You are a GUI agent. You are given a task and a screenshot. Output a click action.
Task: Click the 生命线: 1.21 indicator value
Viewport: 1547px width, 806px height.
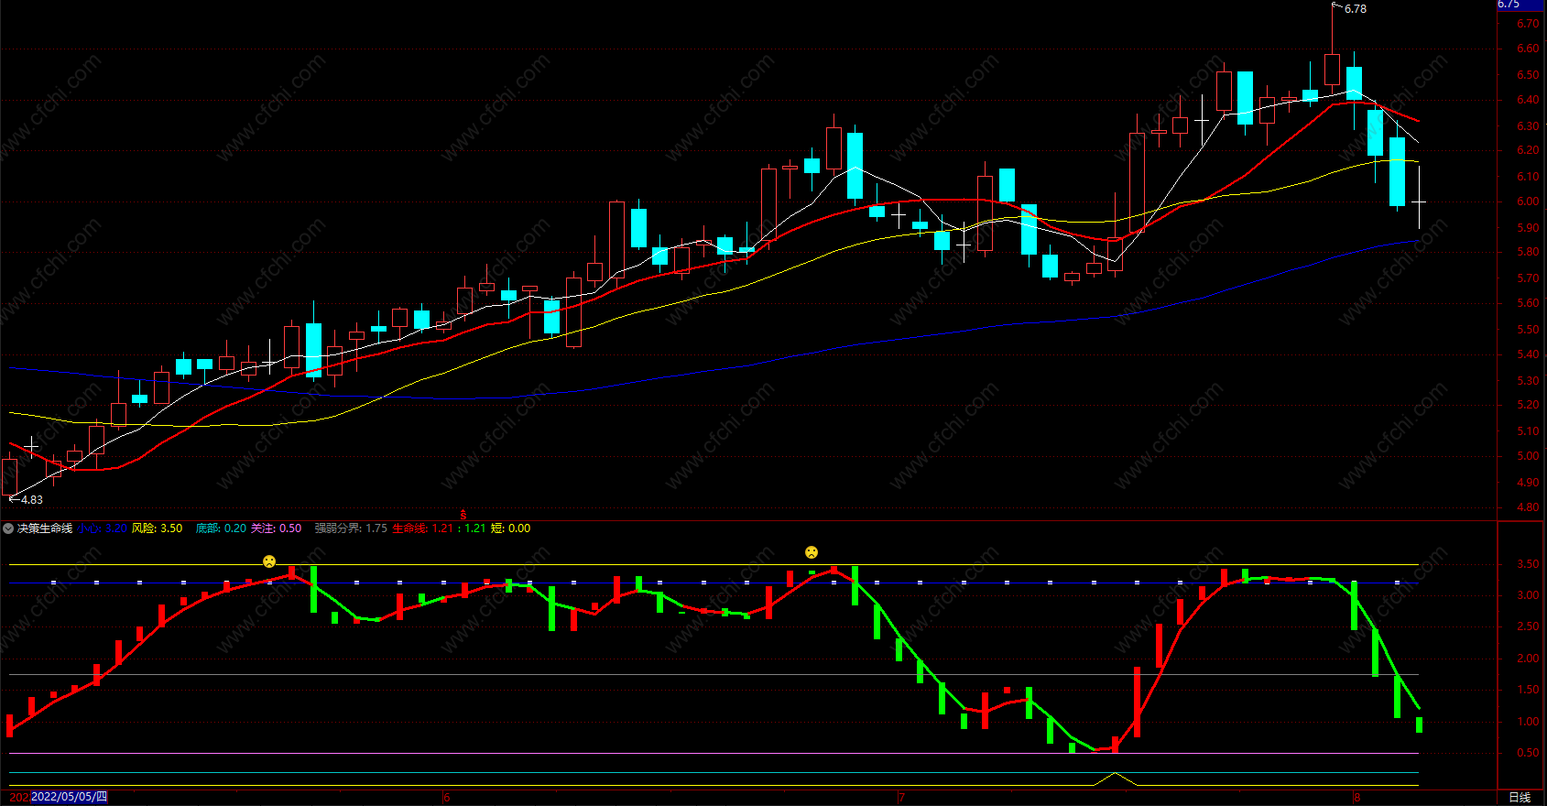[x=423, y=528]
